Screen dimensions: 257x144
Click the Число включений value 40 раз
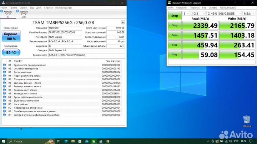pos(116,41)
